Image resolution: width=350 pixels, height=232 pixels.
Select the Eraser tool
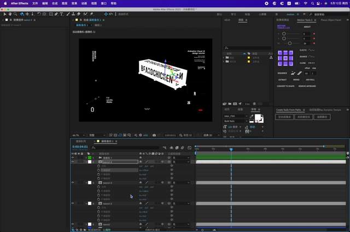(x=79, y=14)
